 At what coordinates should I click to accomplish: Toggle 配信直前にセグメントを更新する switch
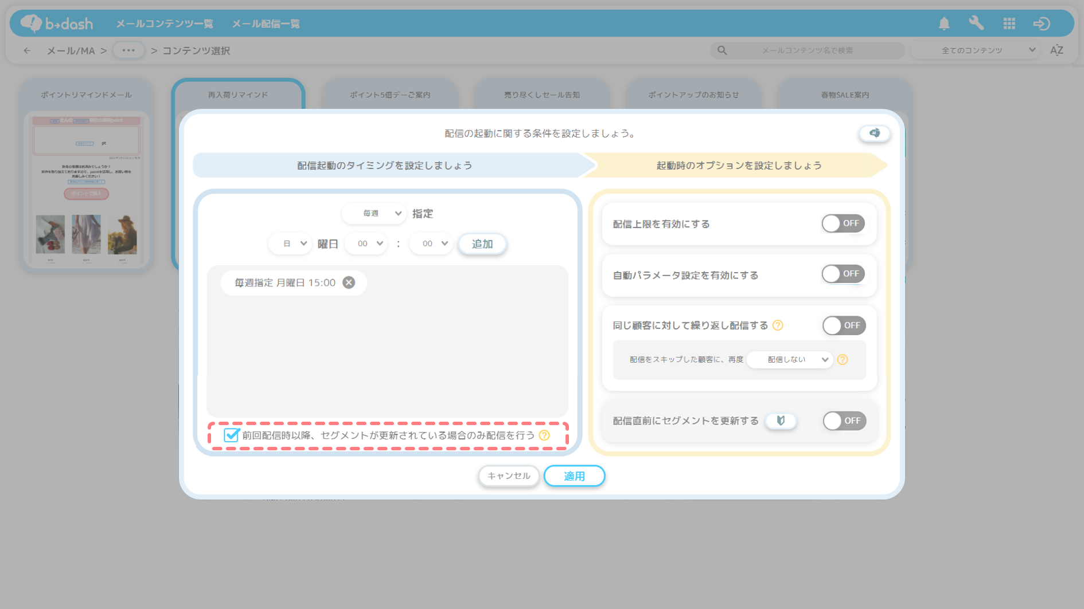pos(844,421)
